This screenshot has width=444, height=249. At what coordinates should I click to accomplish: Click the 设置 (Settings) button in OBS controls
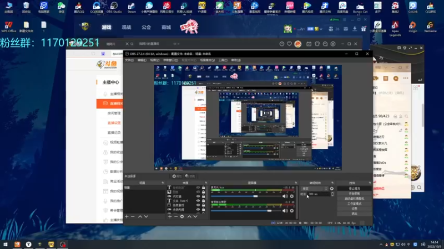click(x=354, y=209)
